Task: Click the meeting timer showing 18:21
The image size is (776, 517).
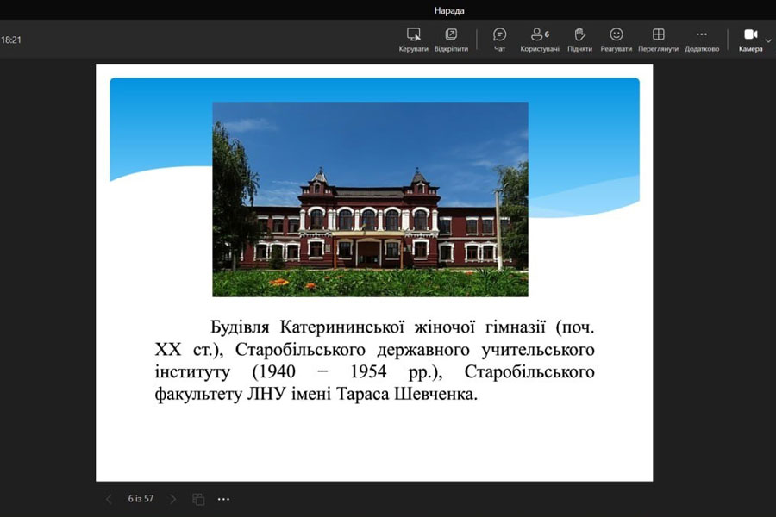Action: click(12, 40)
